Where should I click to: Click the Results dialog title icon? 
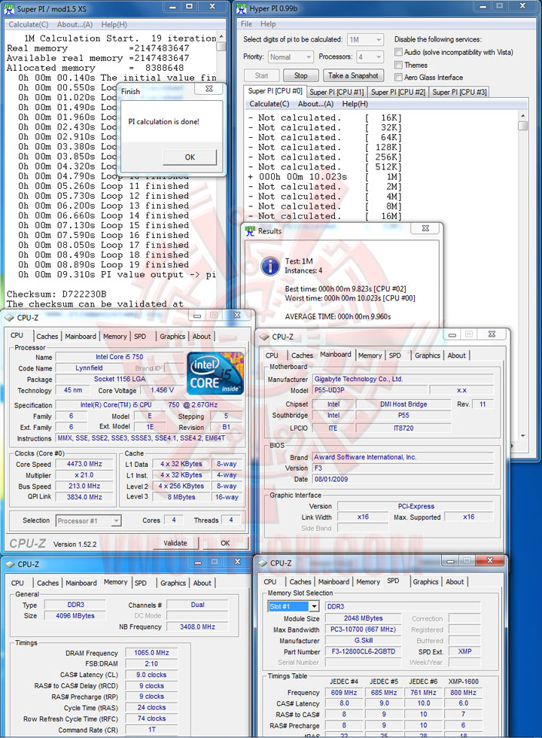click(x=250, y=230)
